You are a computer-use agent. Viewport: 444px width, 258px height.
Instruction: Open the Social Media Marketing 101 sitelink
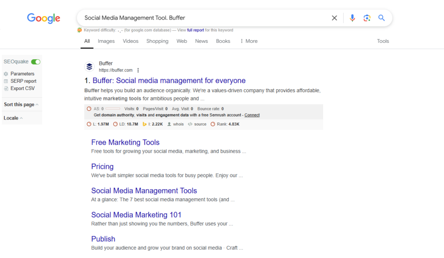136,215
